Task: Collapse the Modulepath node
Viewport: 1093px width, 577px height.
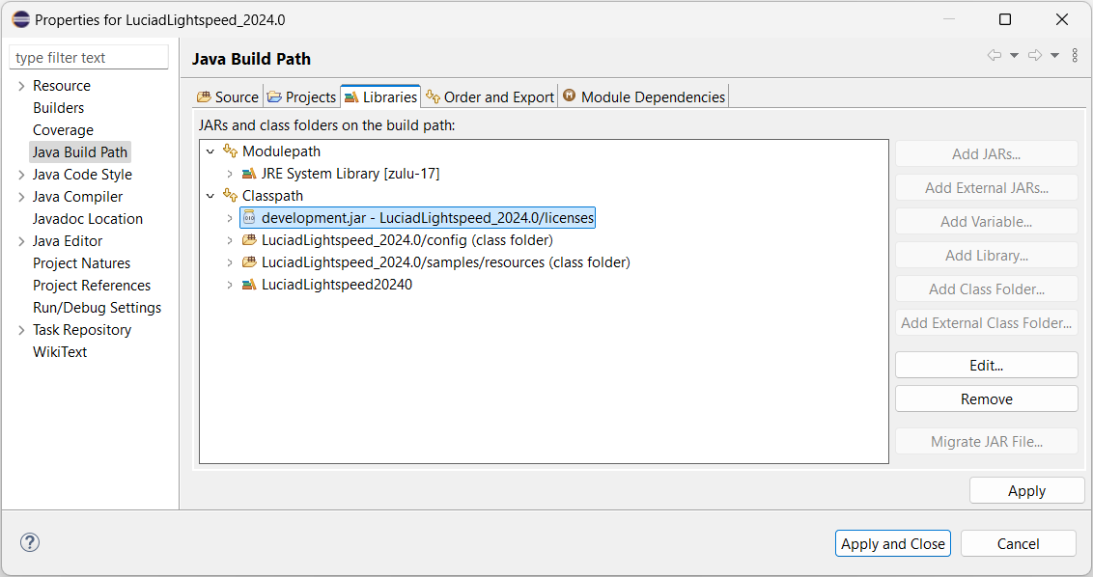Action: [210, 151]
